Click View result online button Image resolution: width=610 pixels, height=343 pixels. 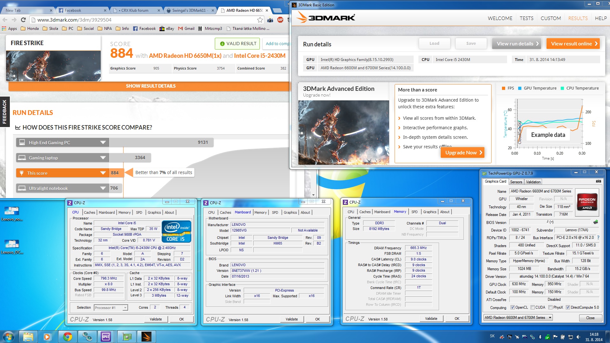tap(573, 44)
